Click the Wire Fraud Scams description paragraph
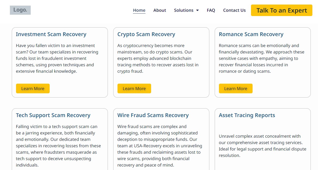 pos(160,146)
